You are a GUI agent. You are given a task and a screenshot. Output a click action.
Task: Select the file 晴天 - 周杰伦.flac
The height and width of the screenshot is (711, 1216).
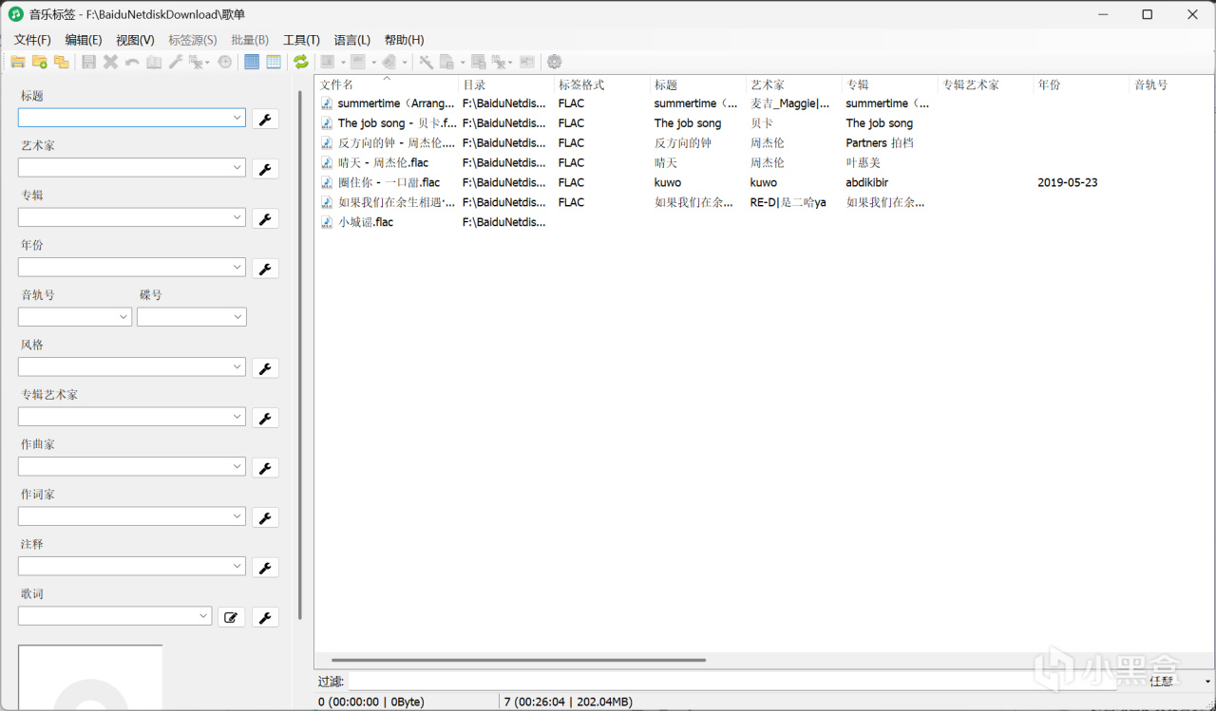pos(383,162)
